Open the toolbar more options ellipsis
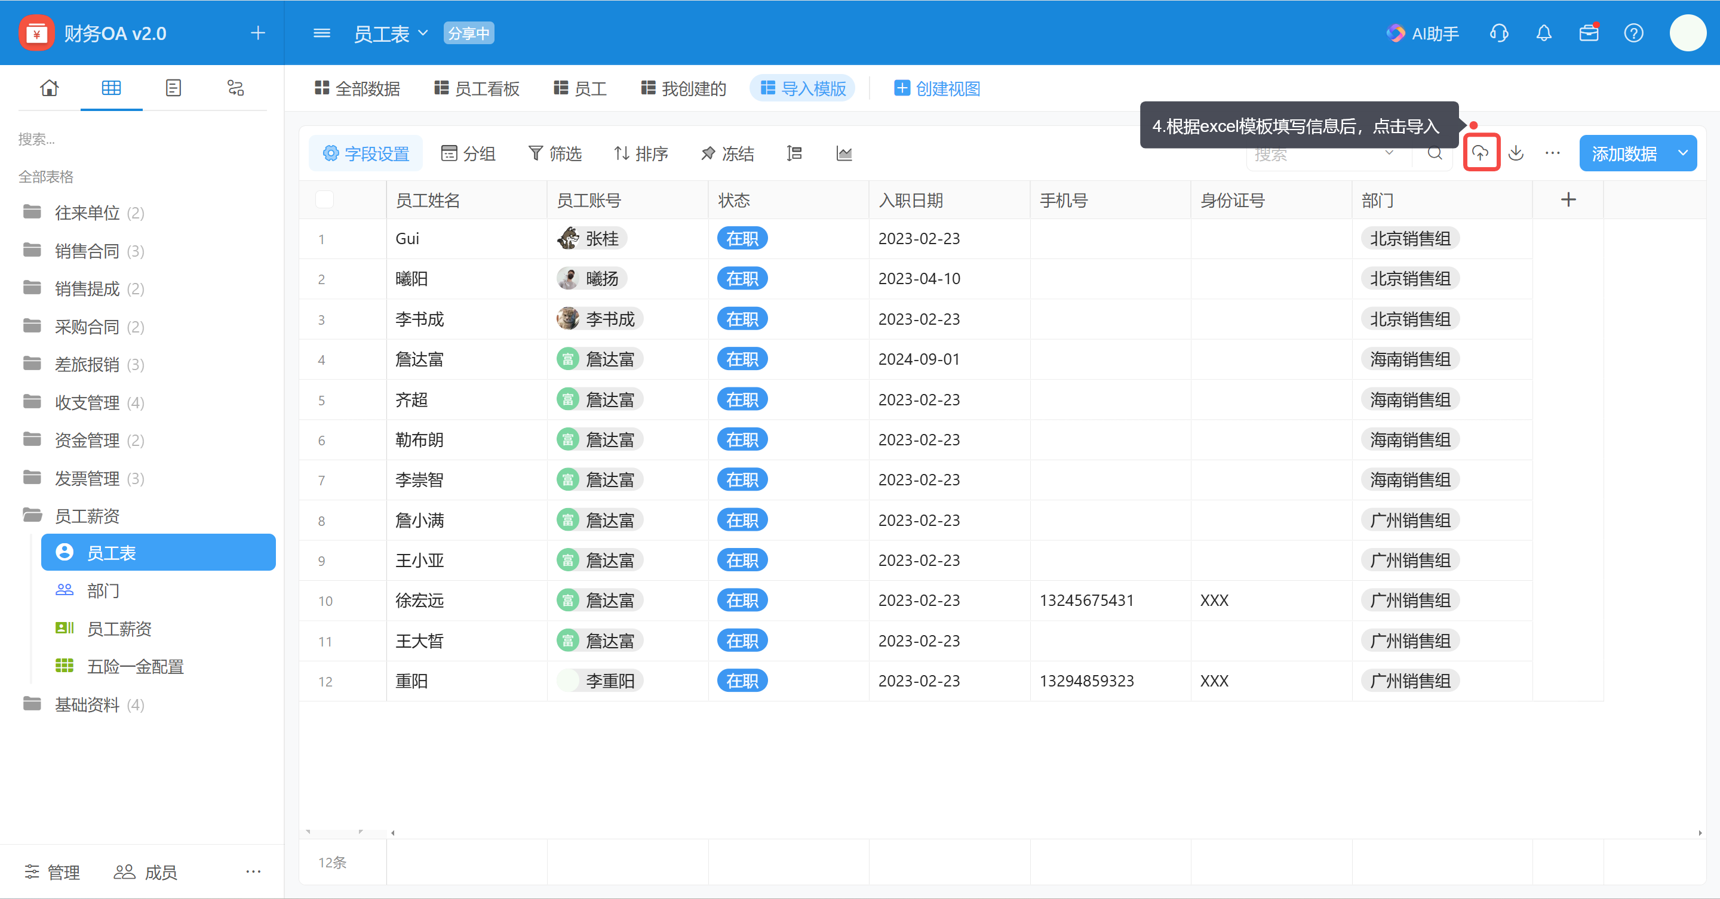1720x899 pixels. tap(1552, 153)
